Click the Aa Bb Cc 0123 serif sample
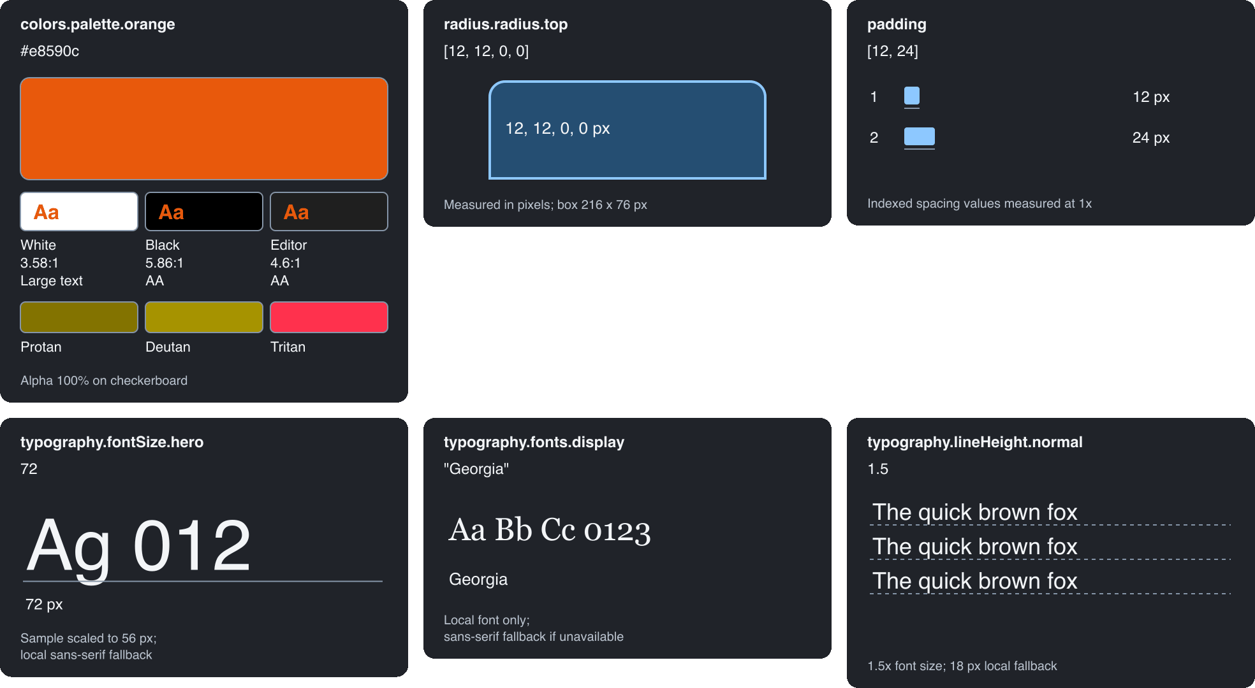Viewport: 1255px width, 688px height. (x=550, y=530)
